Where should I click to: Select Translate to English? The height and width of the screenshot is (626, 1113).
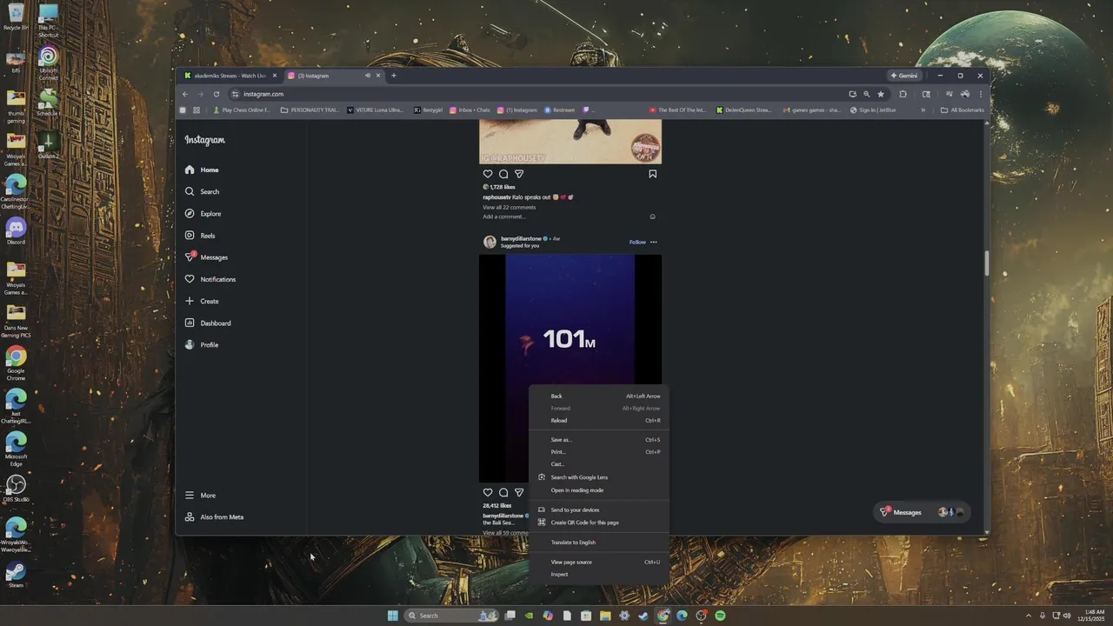pos(599,542)
